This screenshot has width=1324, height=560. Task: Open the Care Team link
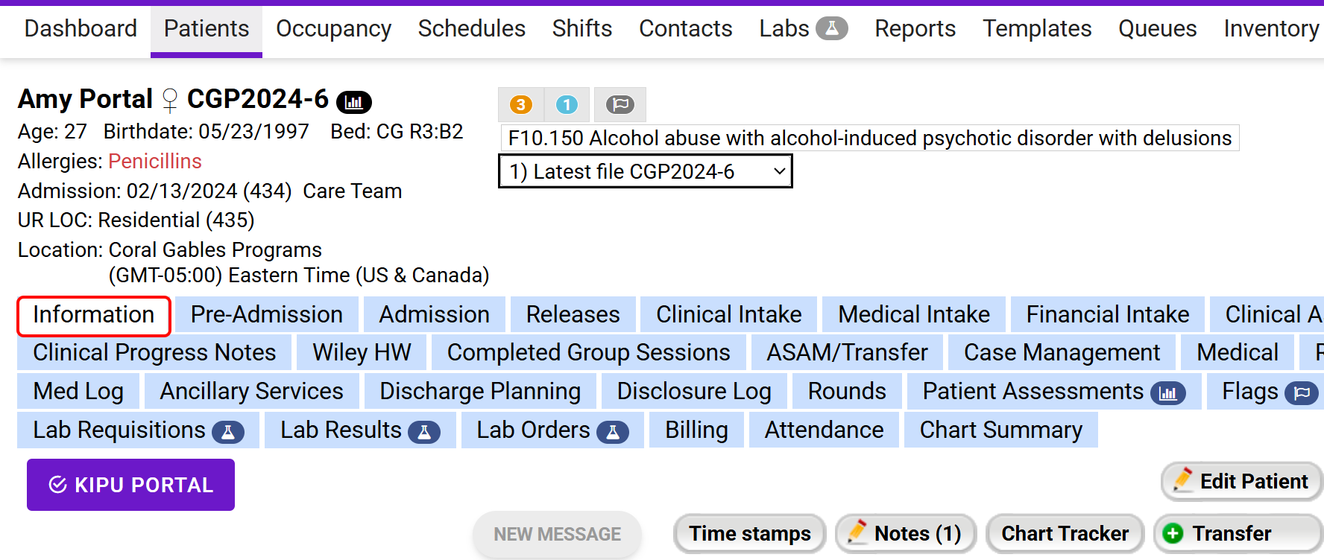(352, 191)
